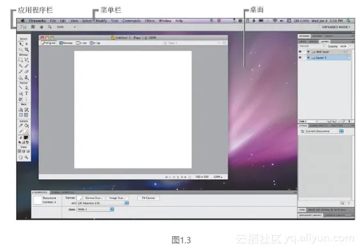Toggle Layer 1 visibility eye
The image size is (361, 251).
click(x=300, y=58)
